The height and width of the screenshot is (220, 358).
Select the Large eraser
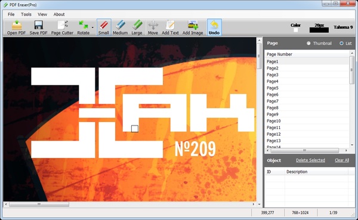pyautogui.click(x=137, y=27)
